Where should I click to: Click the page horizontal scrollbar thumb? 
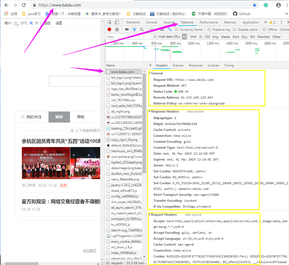(22, 264)
